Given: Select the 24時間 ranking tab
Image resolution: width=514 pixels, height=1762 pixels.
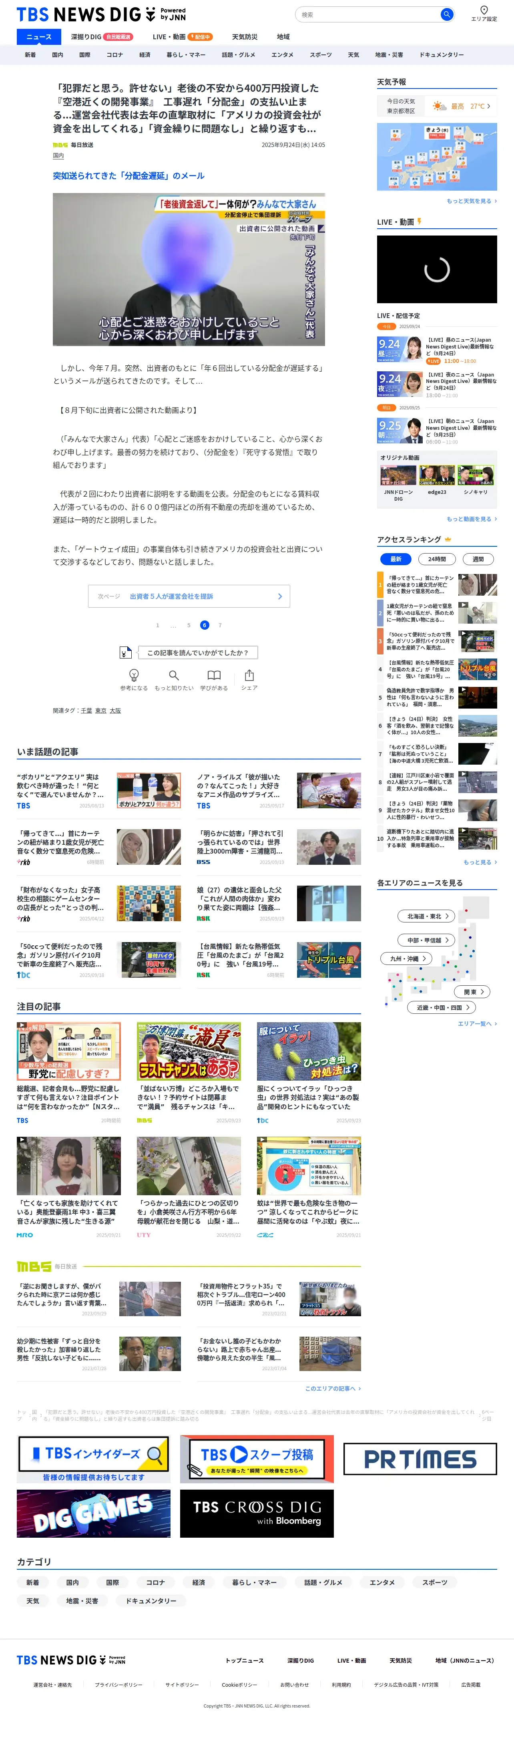Looking at the screenshot, I should point(437,559).
